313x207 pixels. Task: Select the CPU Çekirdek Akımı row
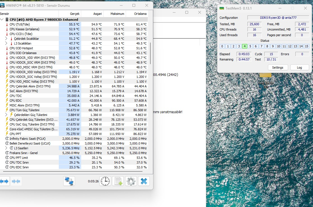coord(74,86)
